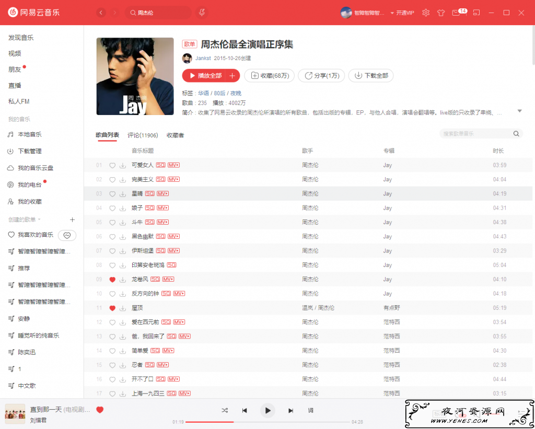Download song 可爱女人
535x429 pixels.
tap(122, 166)
